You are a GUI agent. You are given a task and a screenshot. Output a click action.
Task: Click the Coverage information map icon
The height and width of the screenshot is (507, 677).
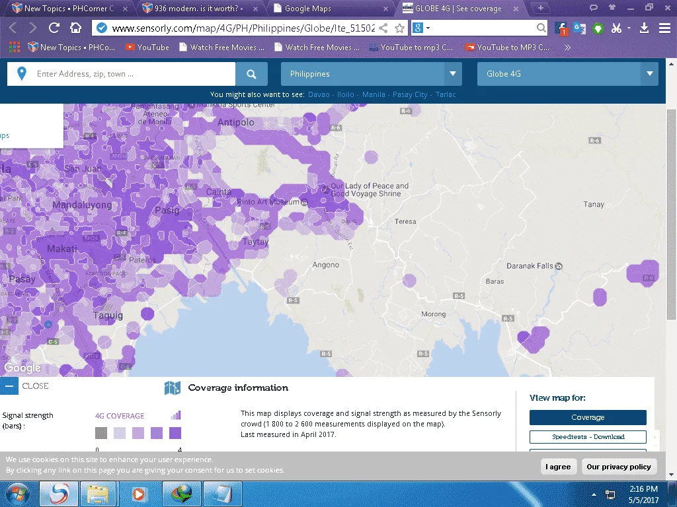pyautogui.click(x=173, y=388)
